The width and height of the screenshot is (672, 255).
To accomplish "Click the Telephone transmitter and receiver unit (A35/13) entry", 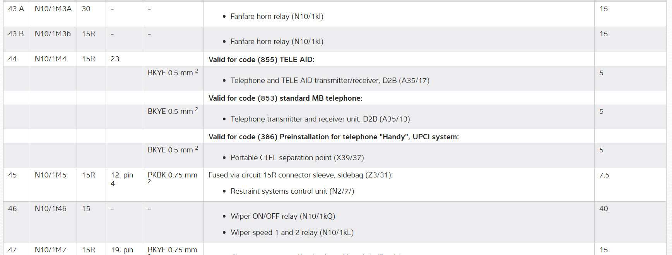I will [x=320, y=119].
